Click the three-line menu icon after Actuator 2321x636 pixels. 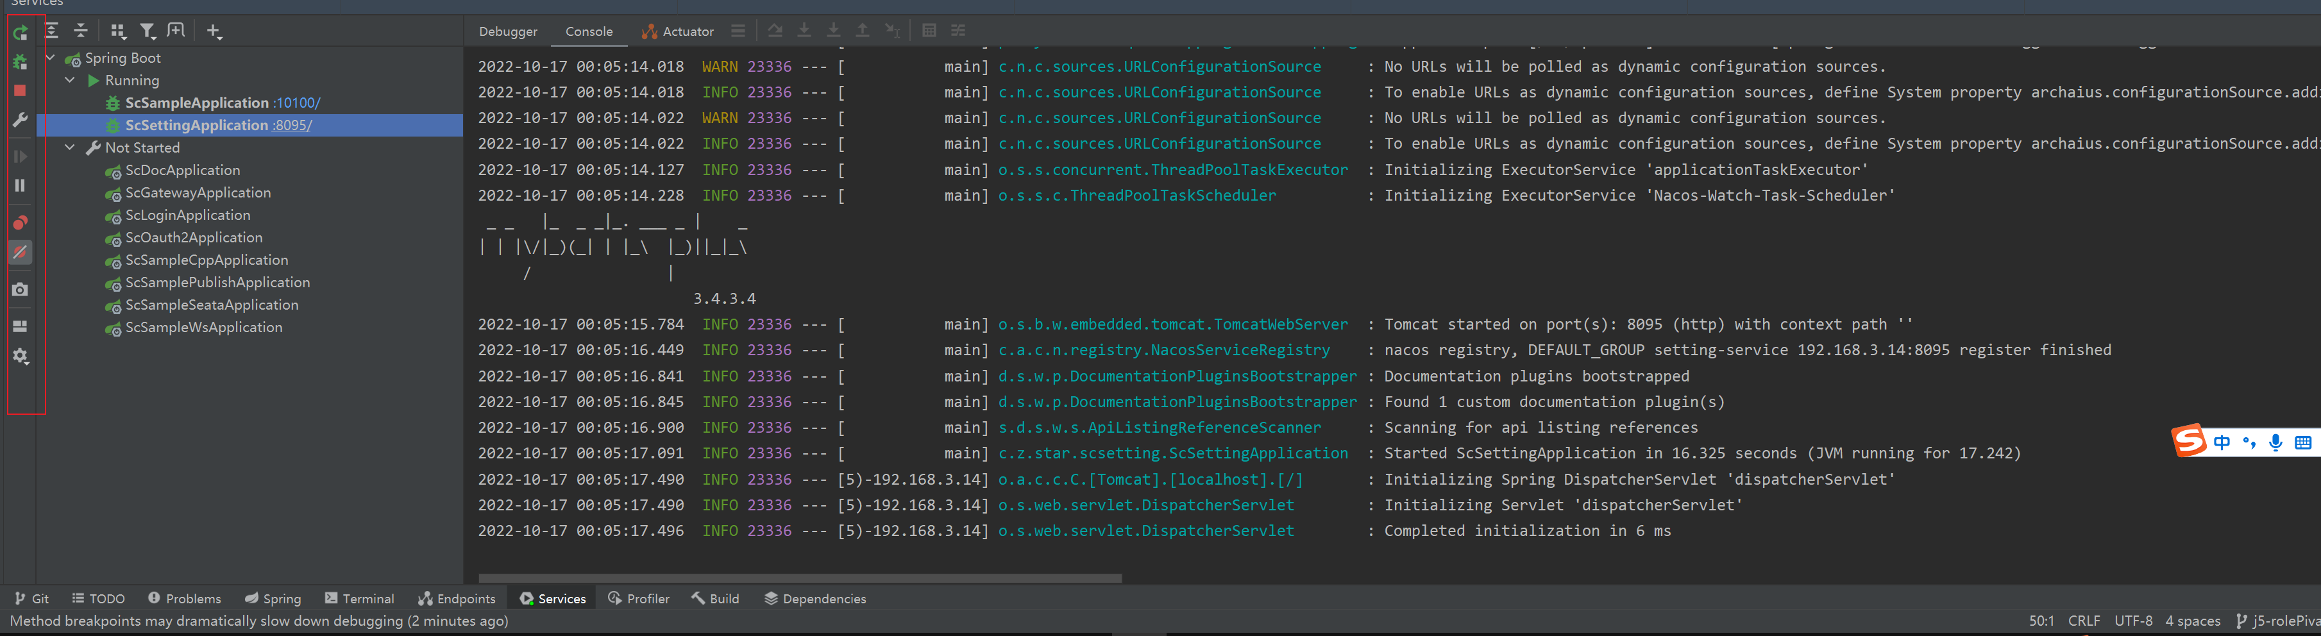coord(738,31)
